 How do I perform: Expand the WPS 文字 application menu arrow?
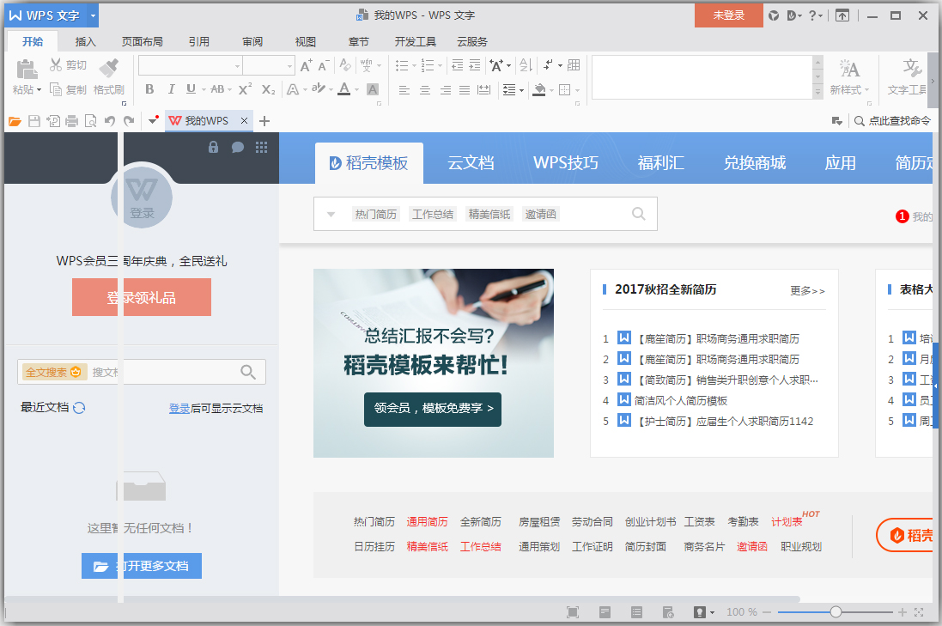pos(93,15)
